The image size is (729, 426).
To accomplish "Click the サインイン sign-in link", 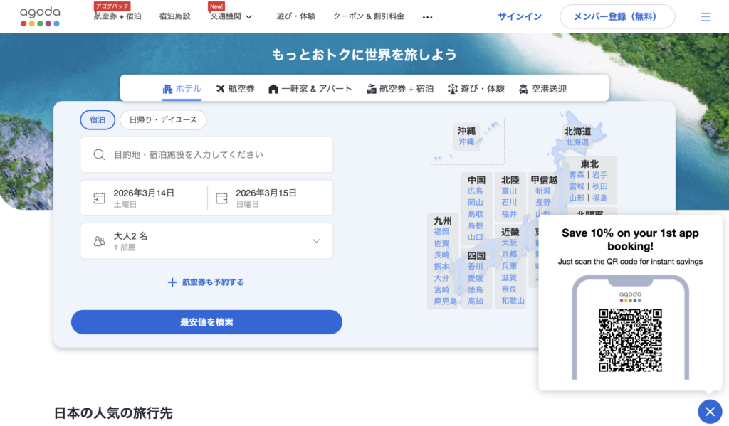I will click(519, 16).
